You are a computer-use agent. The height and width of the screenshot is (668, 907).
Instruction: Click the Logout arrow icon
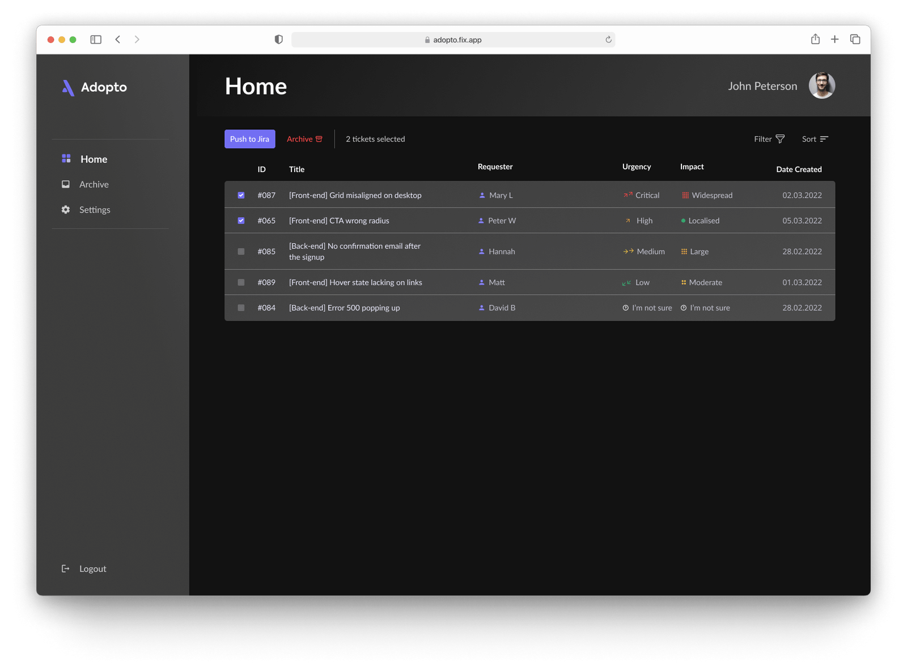[x=66, y=568]
